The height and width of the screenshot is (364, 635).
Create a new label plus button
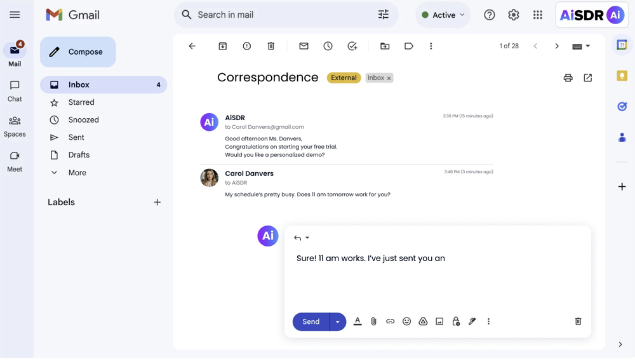[x=157, y=202]
